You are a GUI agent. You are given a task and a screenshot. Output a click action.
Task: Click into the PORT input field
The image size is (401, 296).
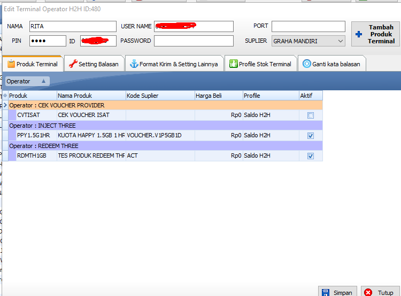pos(308,27)
